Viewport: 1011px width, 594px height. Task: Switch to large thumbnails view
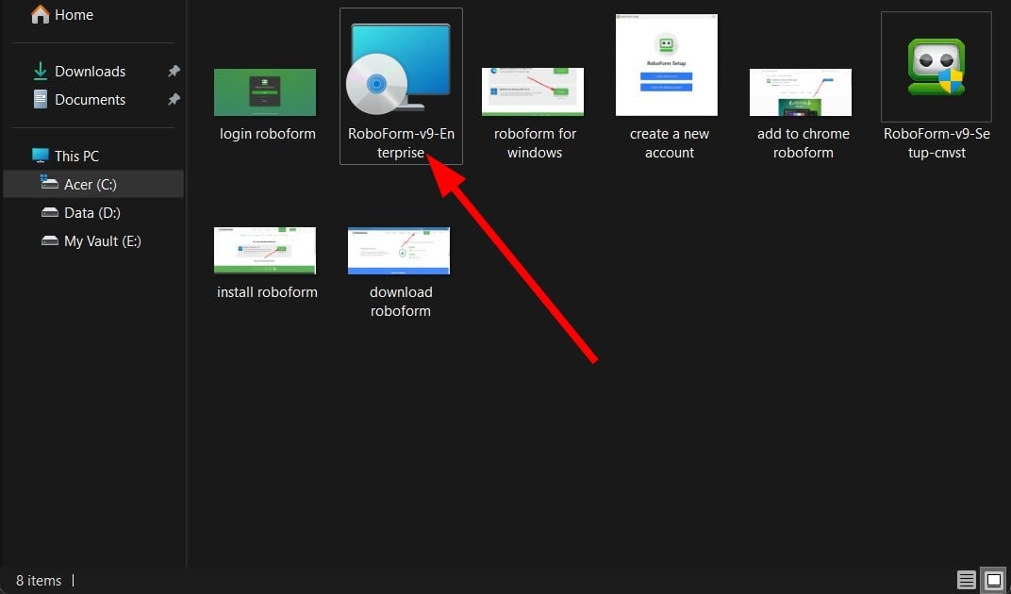[994, 580]
